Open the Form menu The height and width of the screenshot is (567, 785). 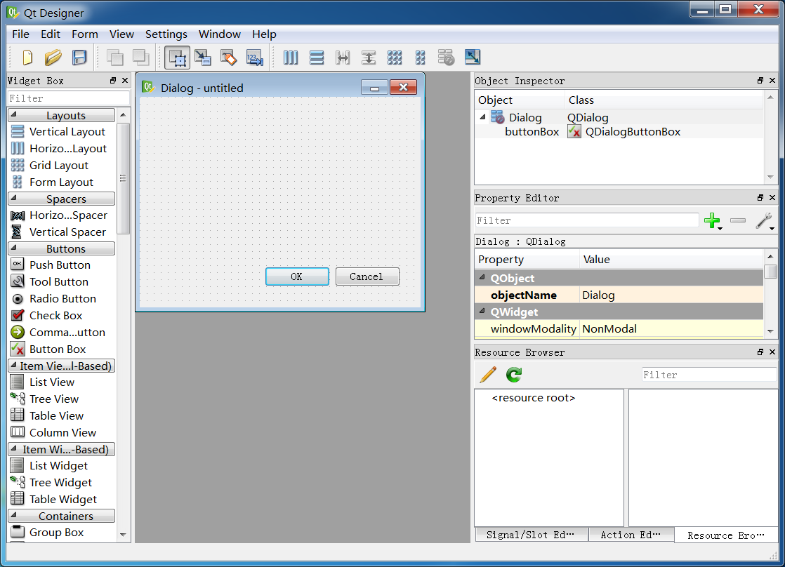tap(85, 34)
